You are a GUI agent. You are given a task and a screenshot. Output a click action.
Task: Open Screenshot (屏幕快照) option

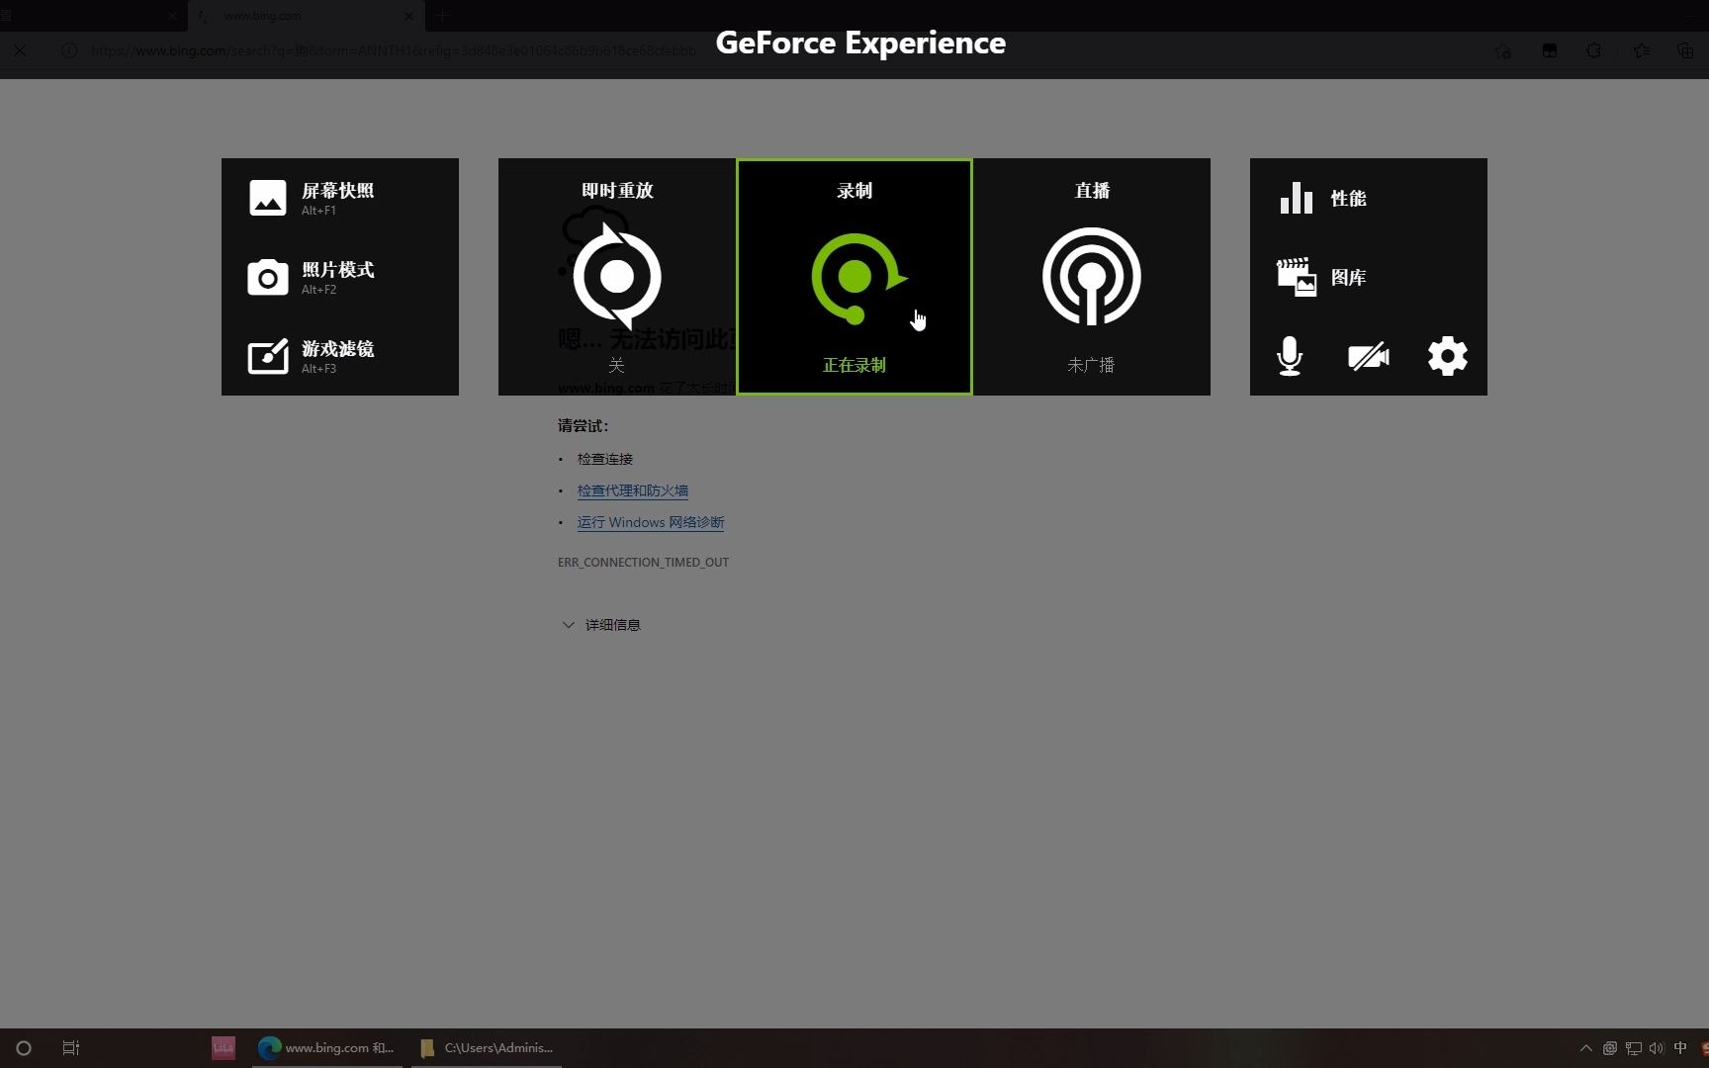[339, 198]
